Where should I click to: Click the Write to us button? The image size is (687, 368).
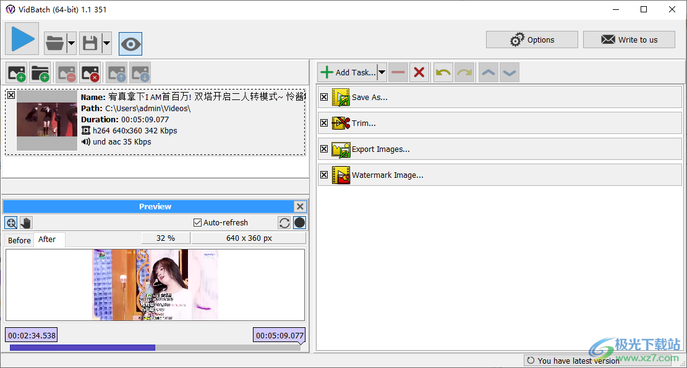tap(629, 39)
